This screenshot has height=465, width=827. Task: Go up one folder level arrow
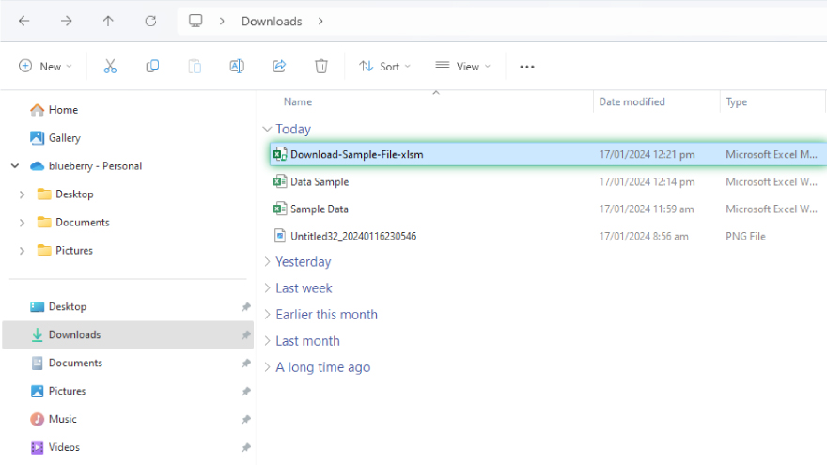pos(108,21)
